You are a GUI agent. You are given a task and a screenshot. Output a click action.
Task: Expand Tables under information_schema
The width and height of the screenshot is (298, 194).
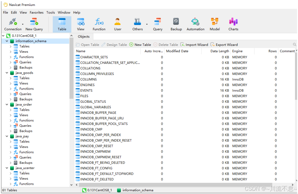(x=11, y=46)
